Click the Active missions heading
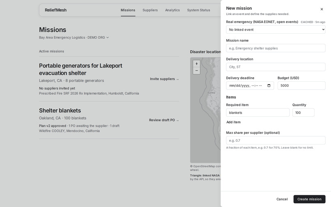Screen dimensions: 331x207 (51, 51)
